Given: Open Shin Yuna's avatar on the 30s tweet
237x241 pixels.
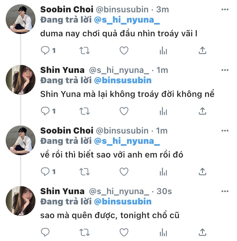Looking at the screenshot, I should [x=21, y=201].
